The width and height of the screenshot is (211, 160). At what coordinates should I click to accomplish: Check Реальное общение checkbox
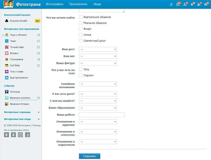tap(81, 23)
